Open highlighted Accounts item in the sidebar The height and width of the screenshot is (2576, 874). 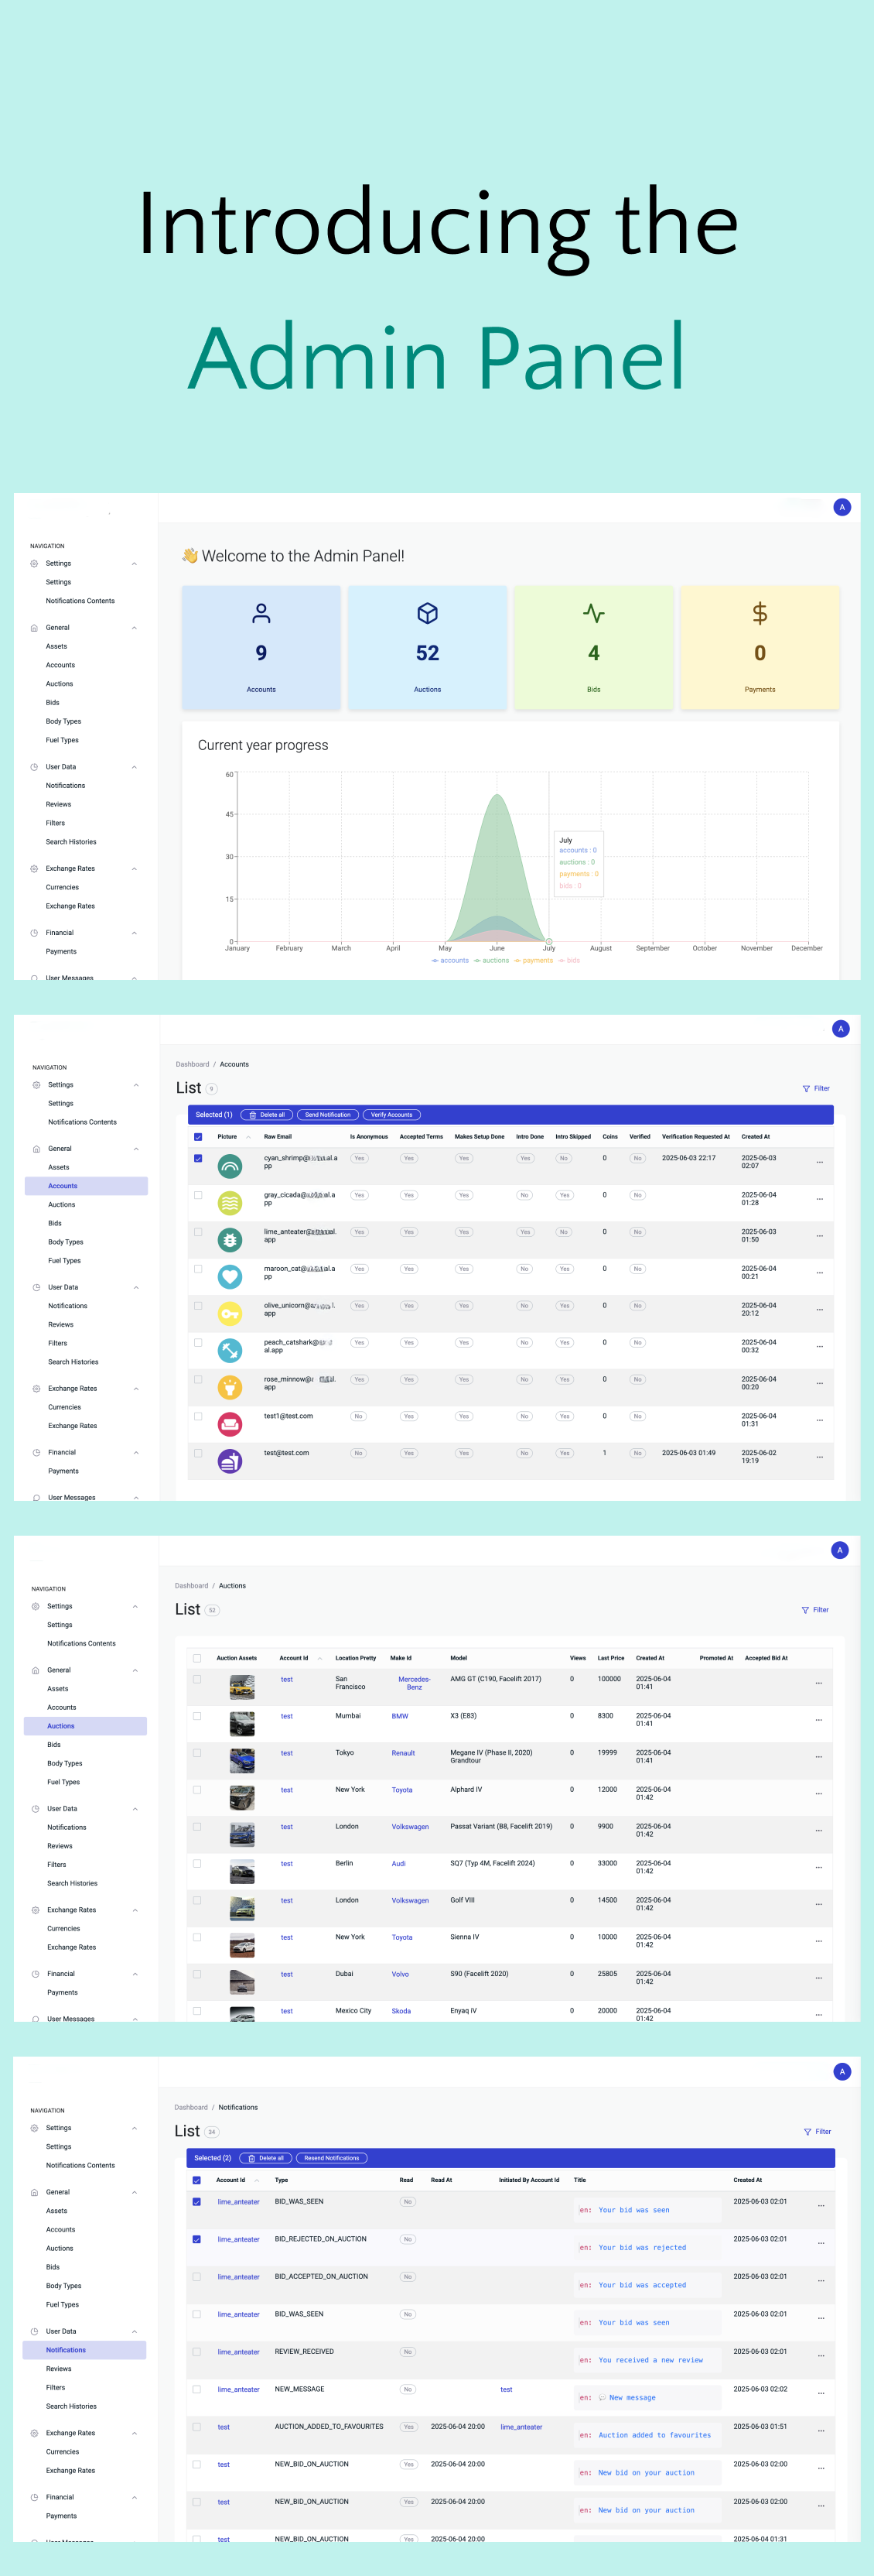coord(63,1186)
